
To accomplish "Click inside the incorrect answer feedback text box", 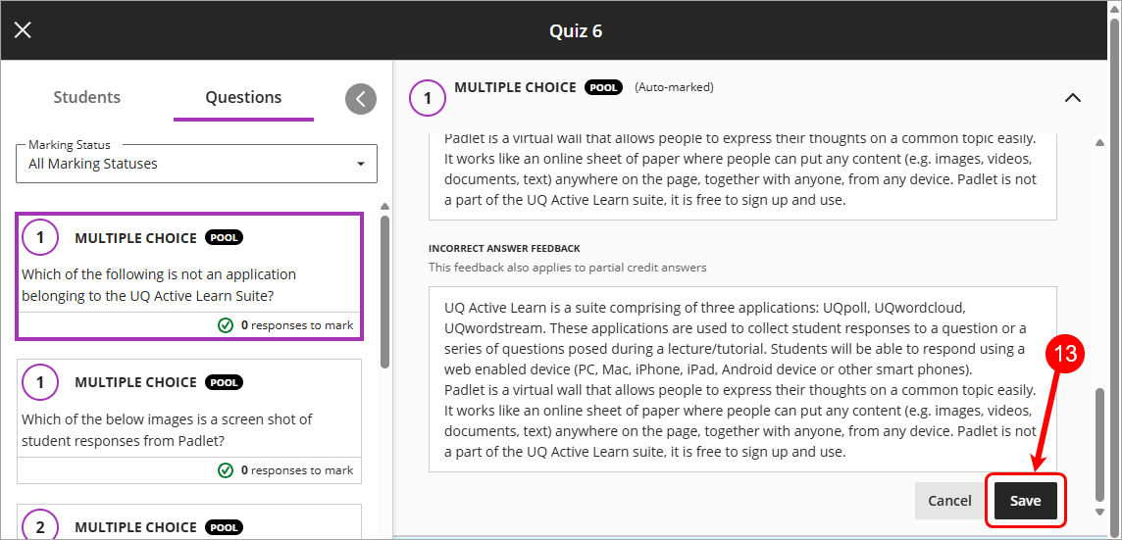I will (742, 379).
